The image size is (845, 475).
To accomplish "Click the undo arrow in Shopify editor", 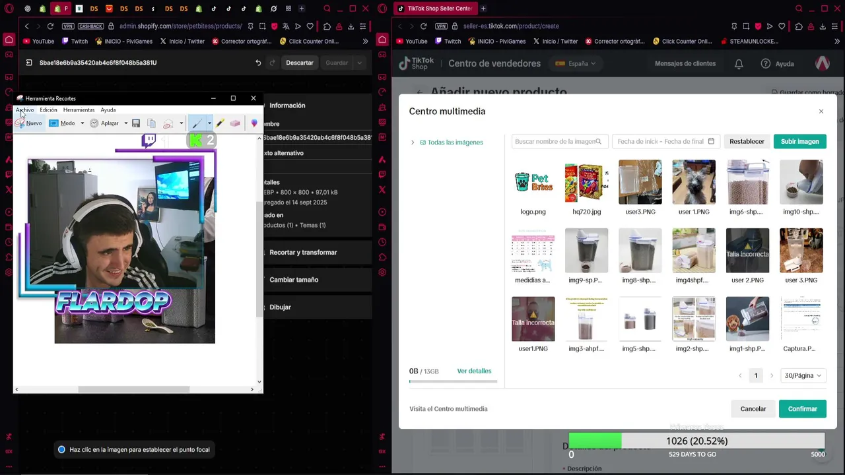I will coord(258,63).
